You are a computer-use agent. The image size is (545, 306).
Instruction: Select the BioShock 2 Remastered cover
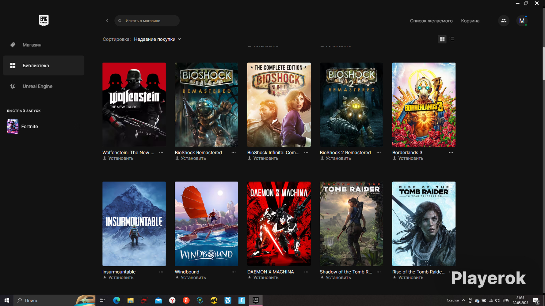(x=351, y=105)
